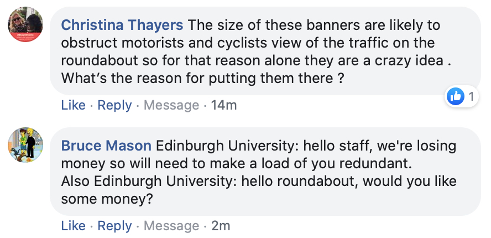Click the 'obstruct motorists' line in Christina's comment
The image size is (491, 238).
pos(248,43)
